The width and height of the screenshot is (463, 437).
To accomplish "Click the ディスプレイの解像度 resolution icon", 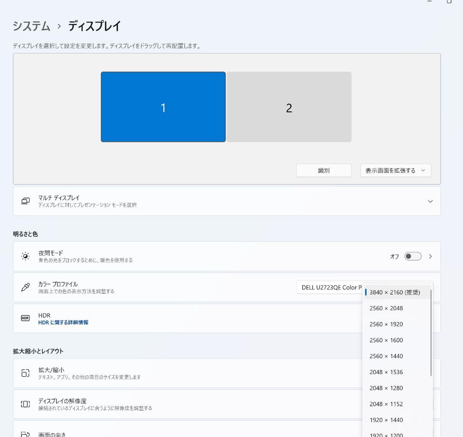I will click(x=25, y=404).
